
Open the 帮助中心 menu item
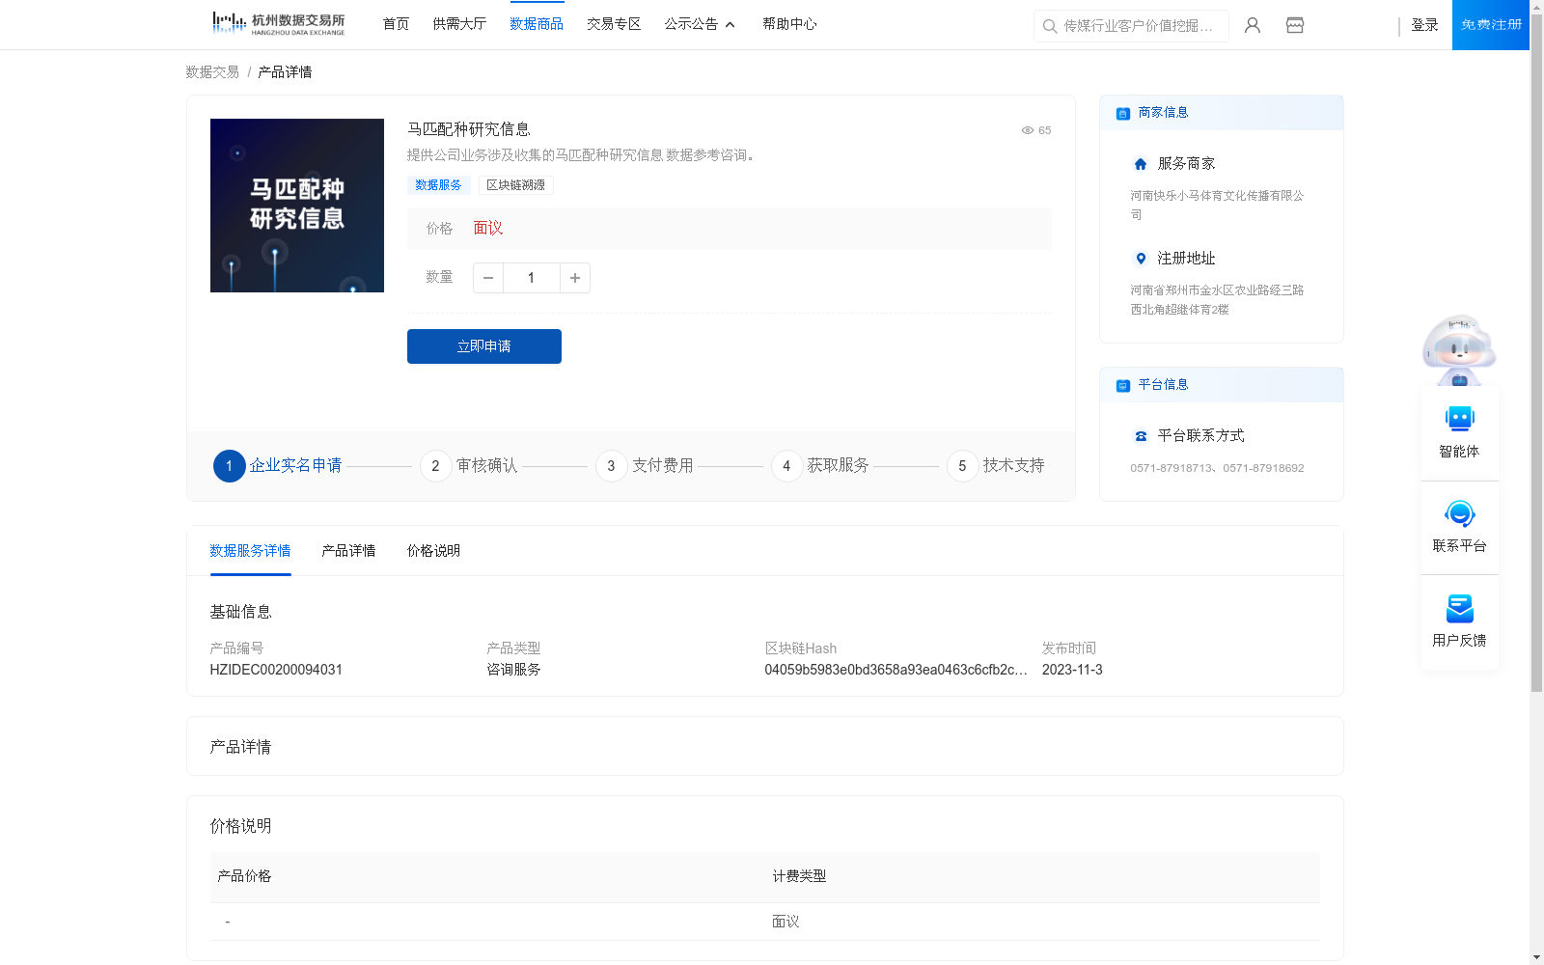(x=788, y=24)
